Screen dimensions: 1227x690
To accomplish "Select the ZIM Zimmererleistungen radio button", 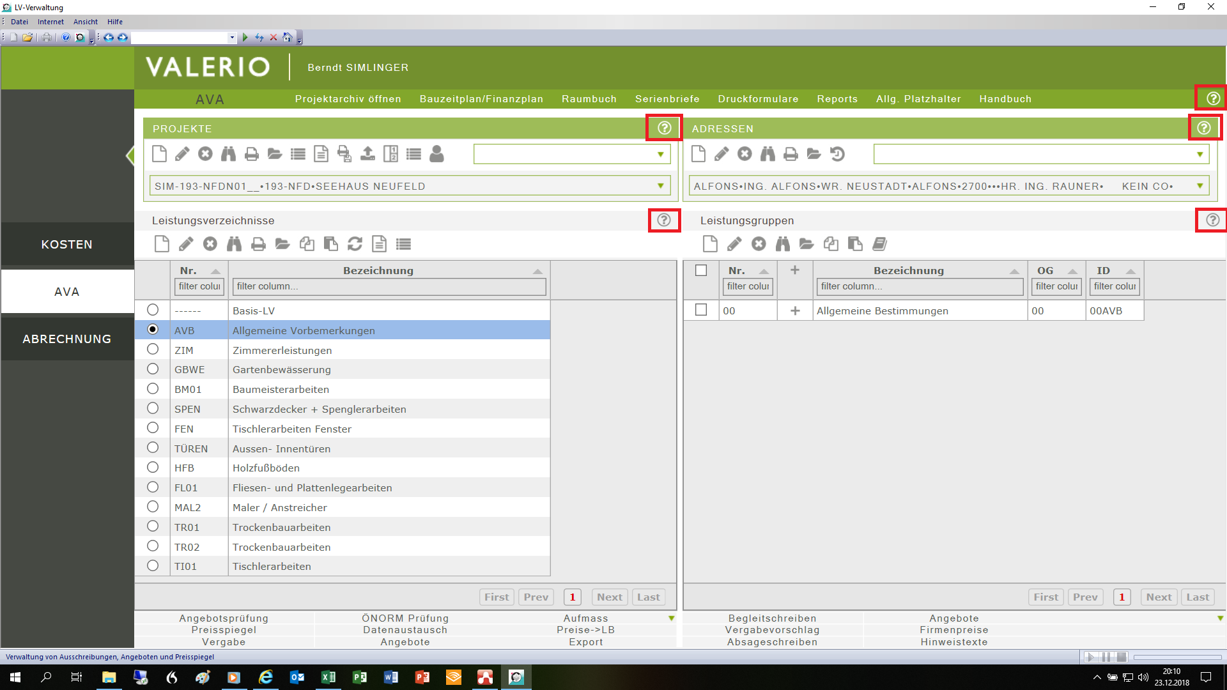I will 153,349.
